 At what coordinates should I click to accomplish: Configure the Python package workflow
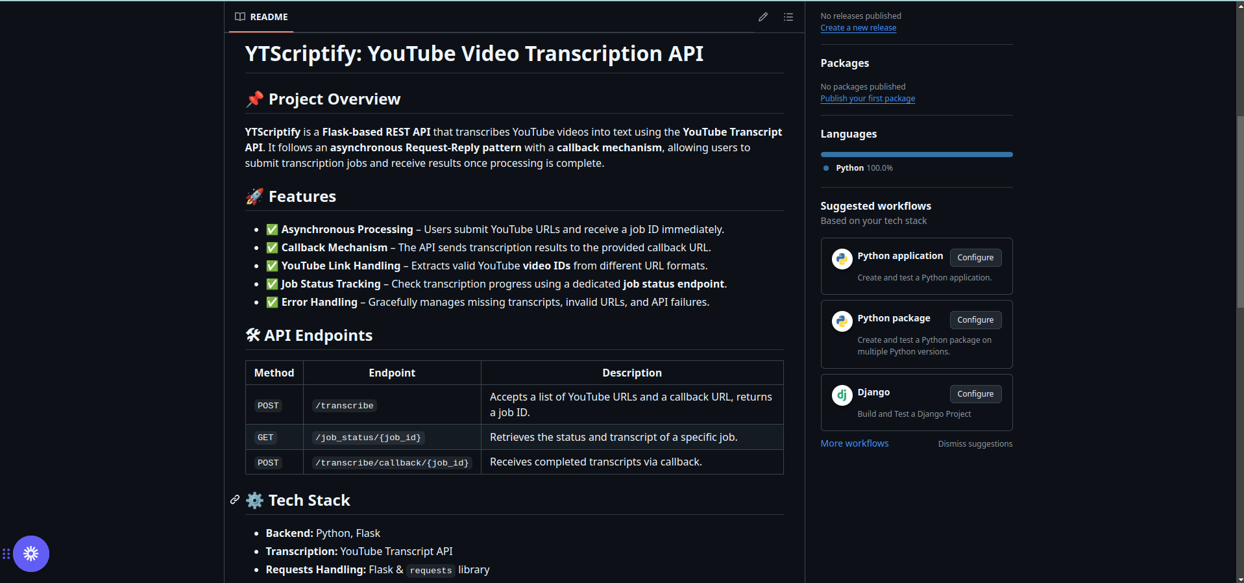[x=975, y=320]
